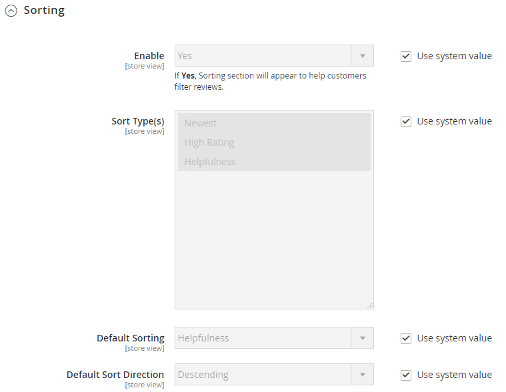Click the Enable field label
The image size is (506, 392).
coord(149,56)
